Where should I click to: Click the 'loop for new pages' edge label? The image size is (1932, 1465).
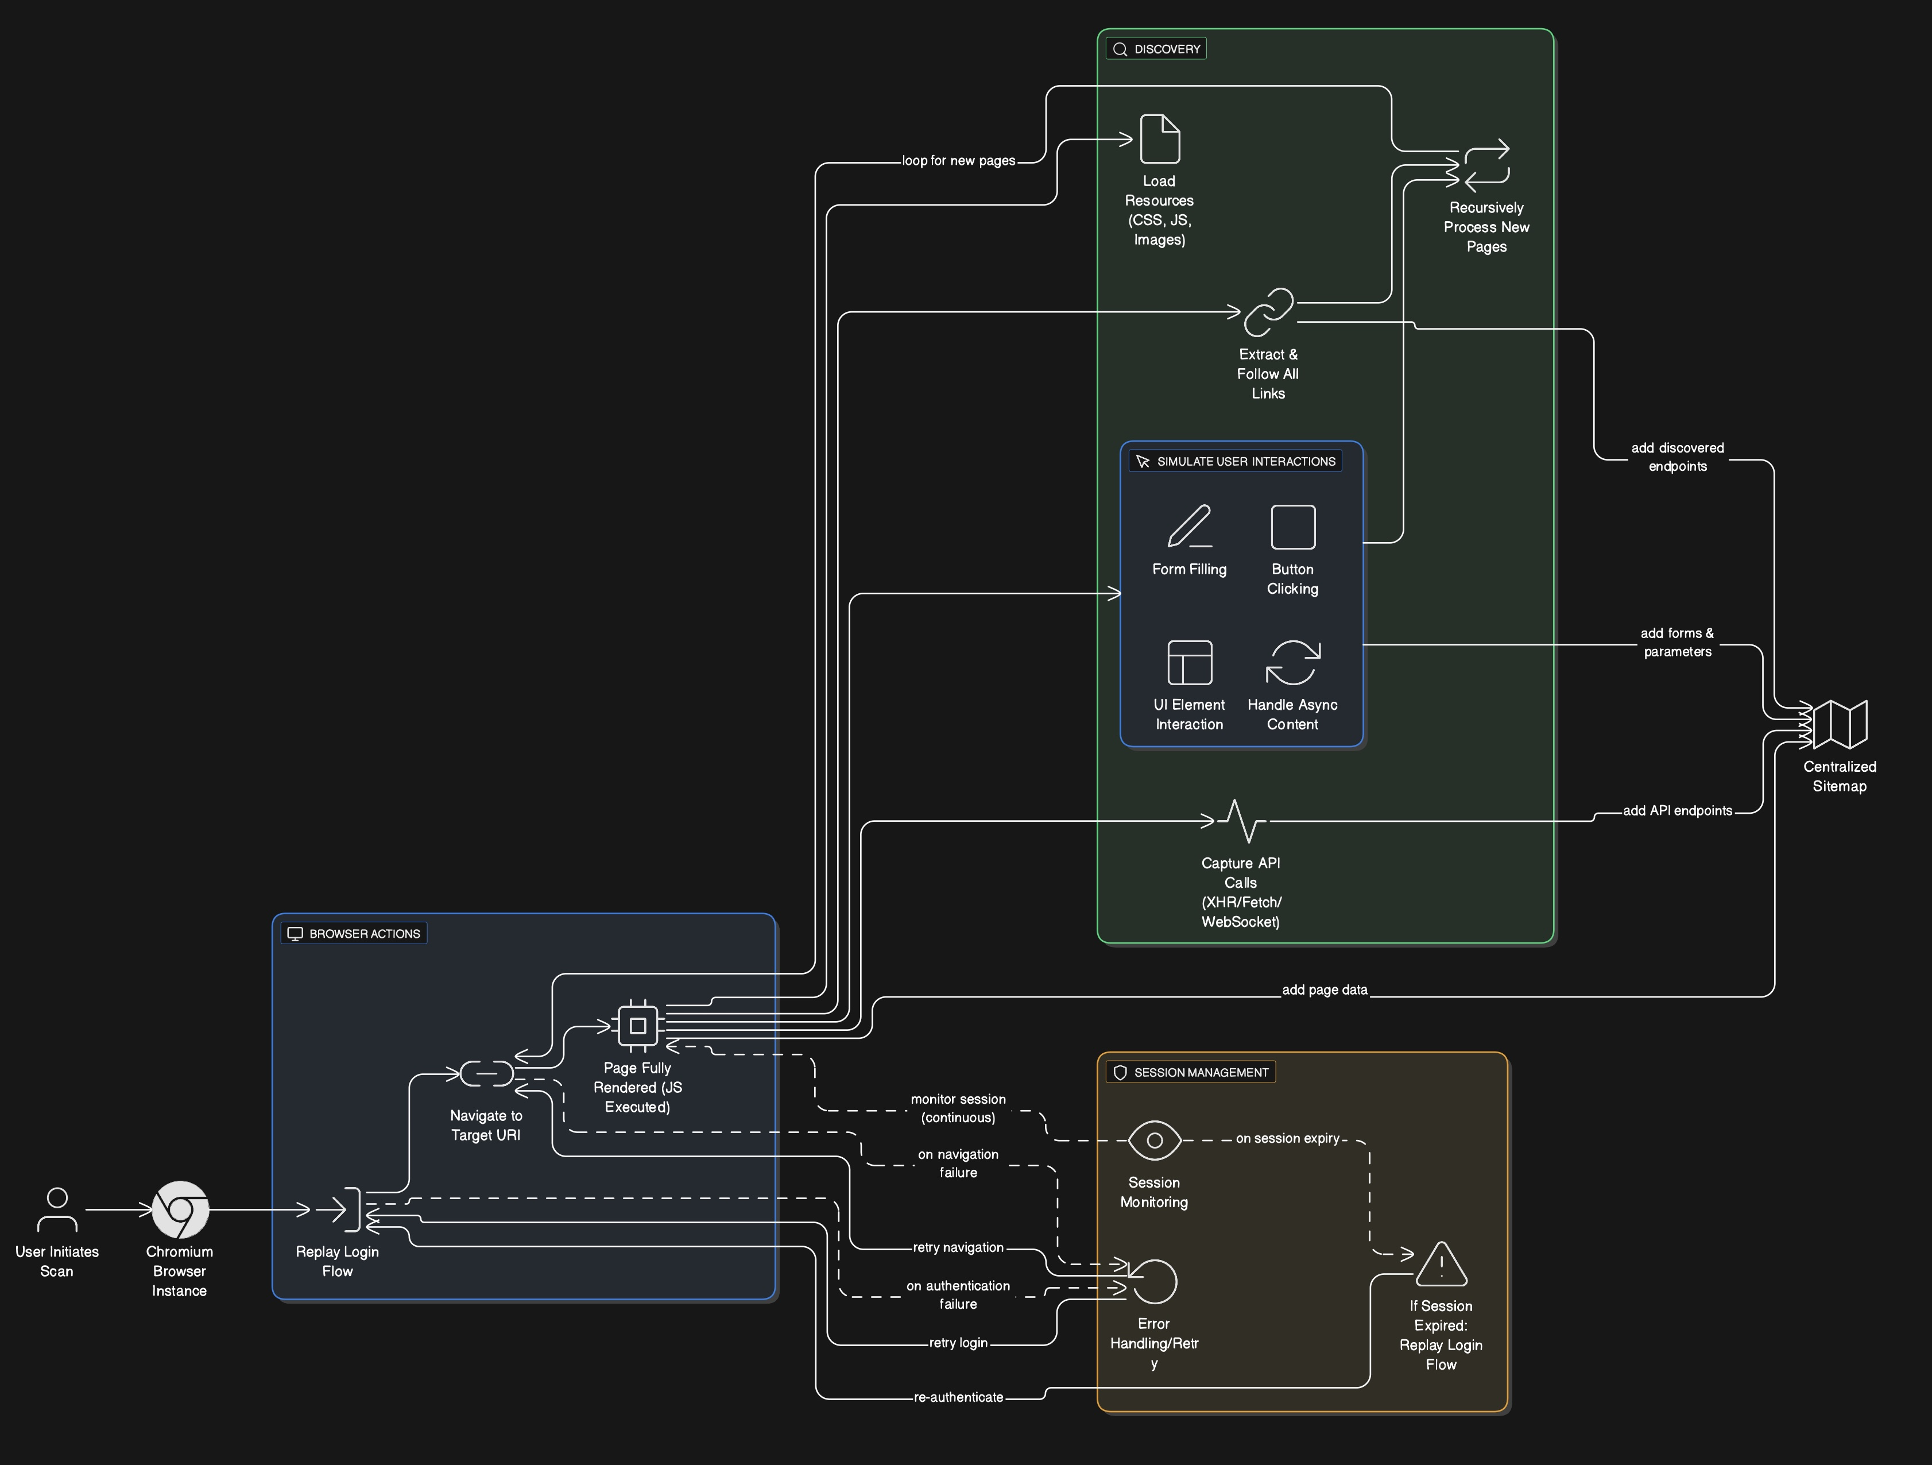click(x=958, y=161)
